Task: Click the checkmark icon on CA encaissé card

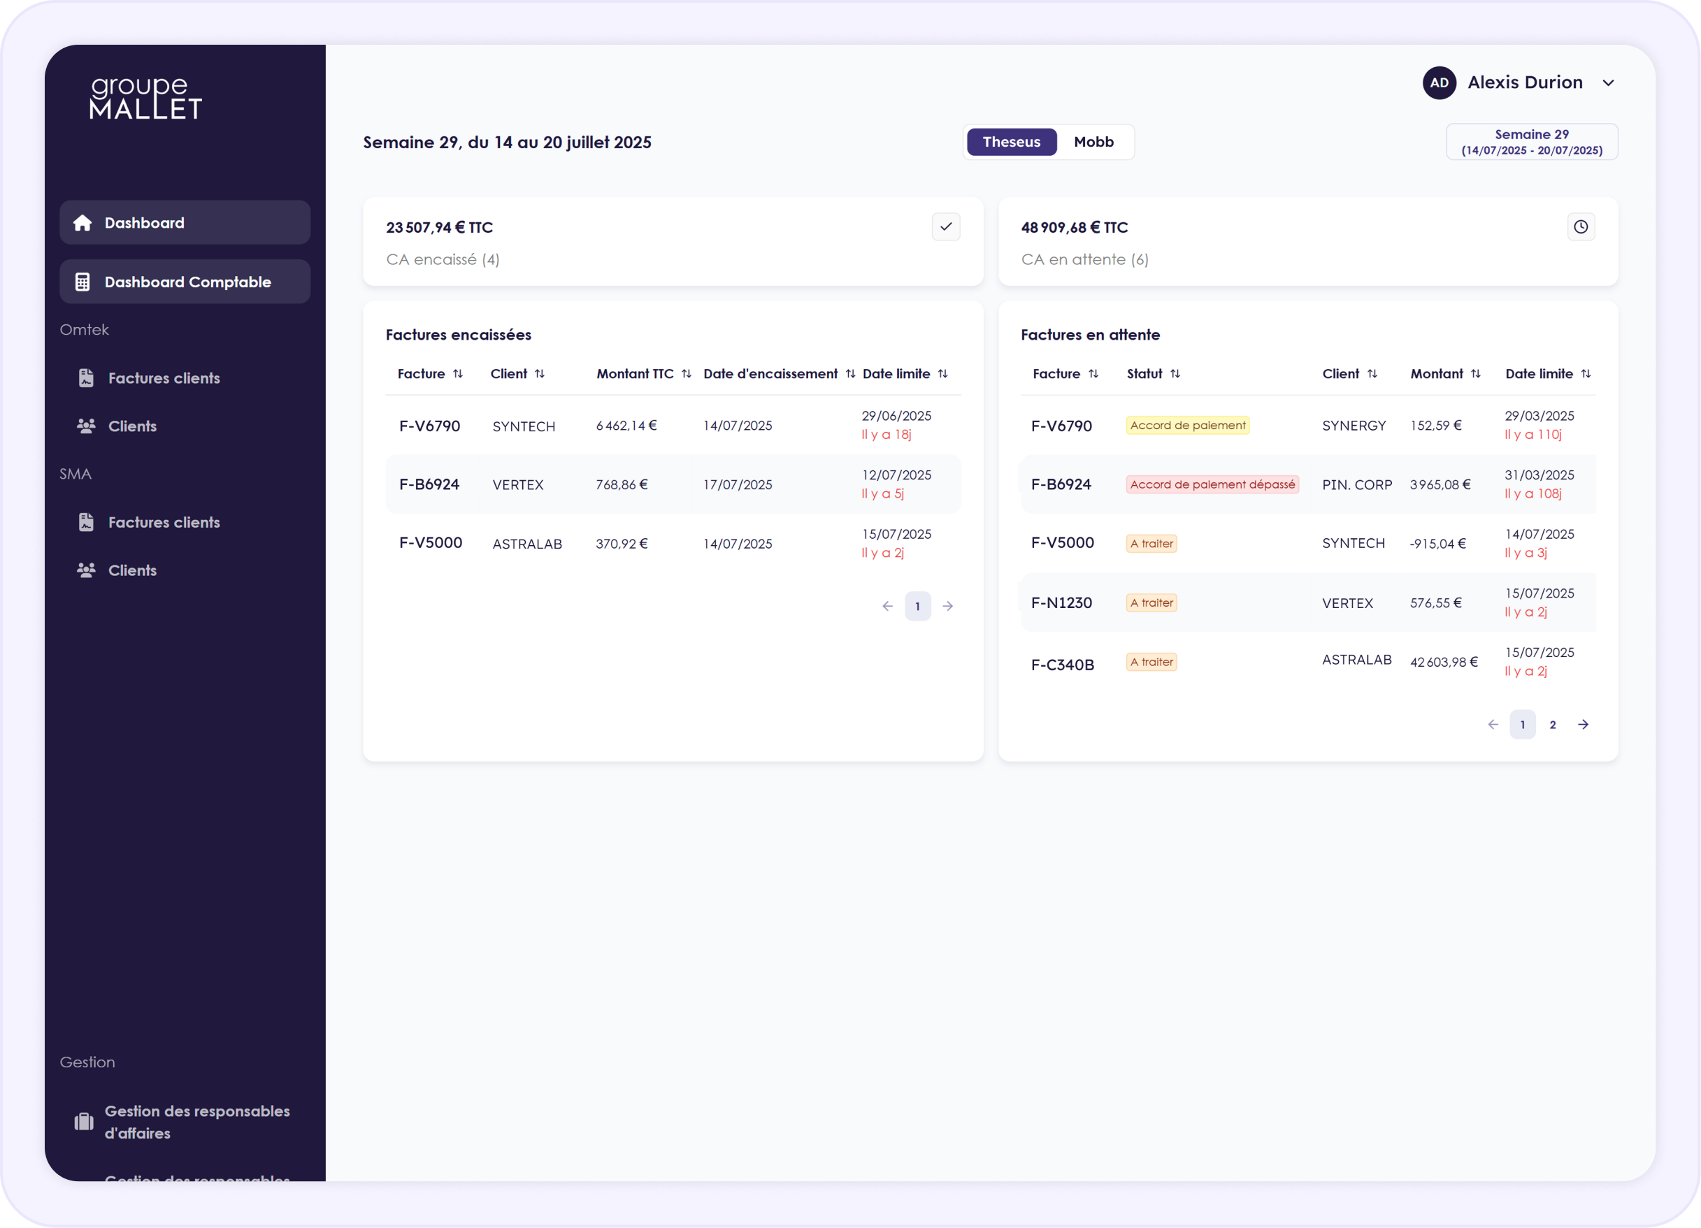Action: 946,226
